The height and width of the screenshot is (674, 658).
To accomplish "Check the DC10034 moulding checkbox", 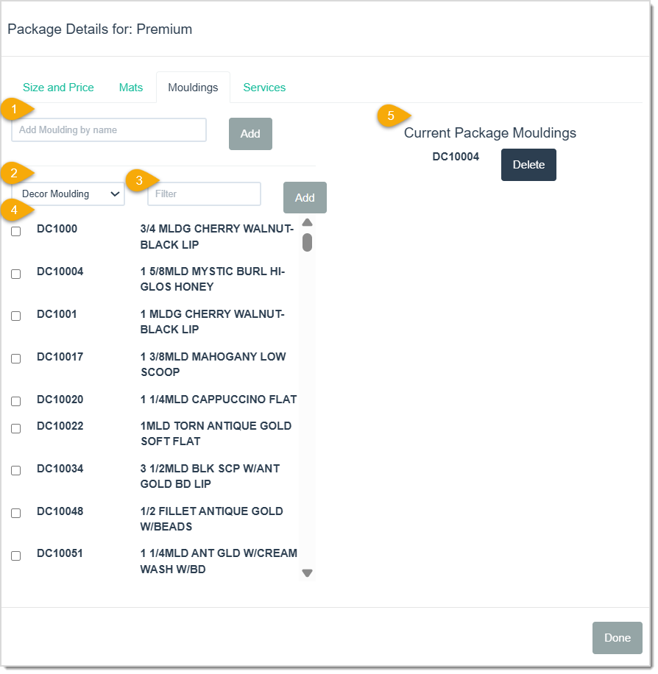I will (x=15, y=470).
